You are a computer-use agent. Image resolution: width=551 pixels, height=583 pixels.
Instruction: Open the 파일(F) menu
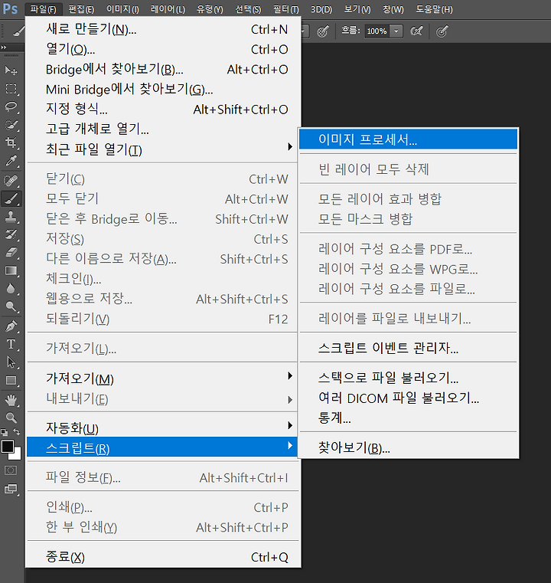click(44, 9)
